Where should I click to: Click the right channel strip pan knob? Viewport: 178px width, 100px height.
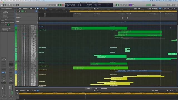click(11, 81)
